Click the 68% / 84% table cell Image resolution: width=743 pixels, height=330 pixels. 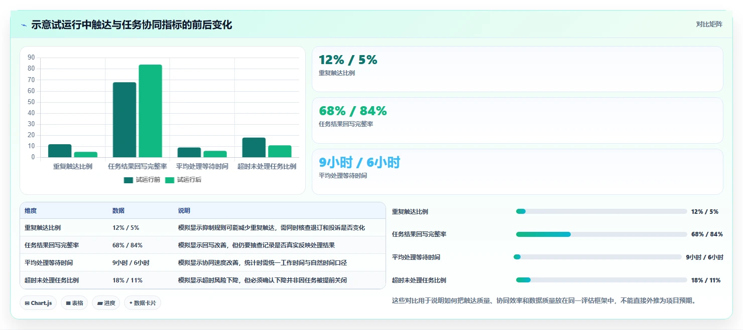128,245
